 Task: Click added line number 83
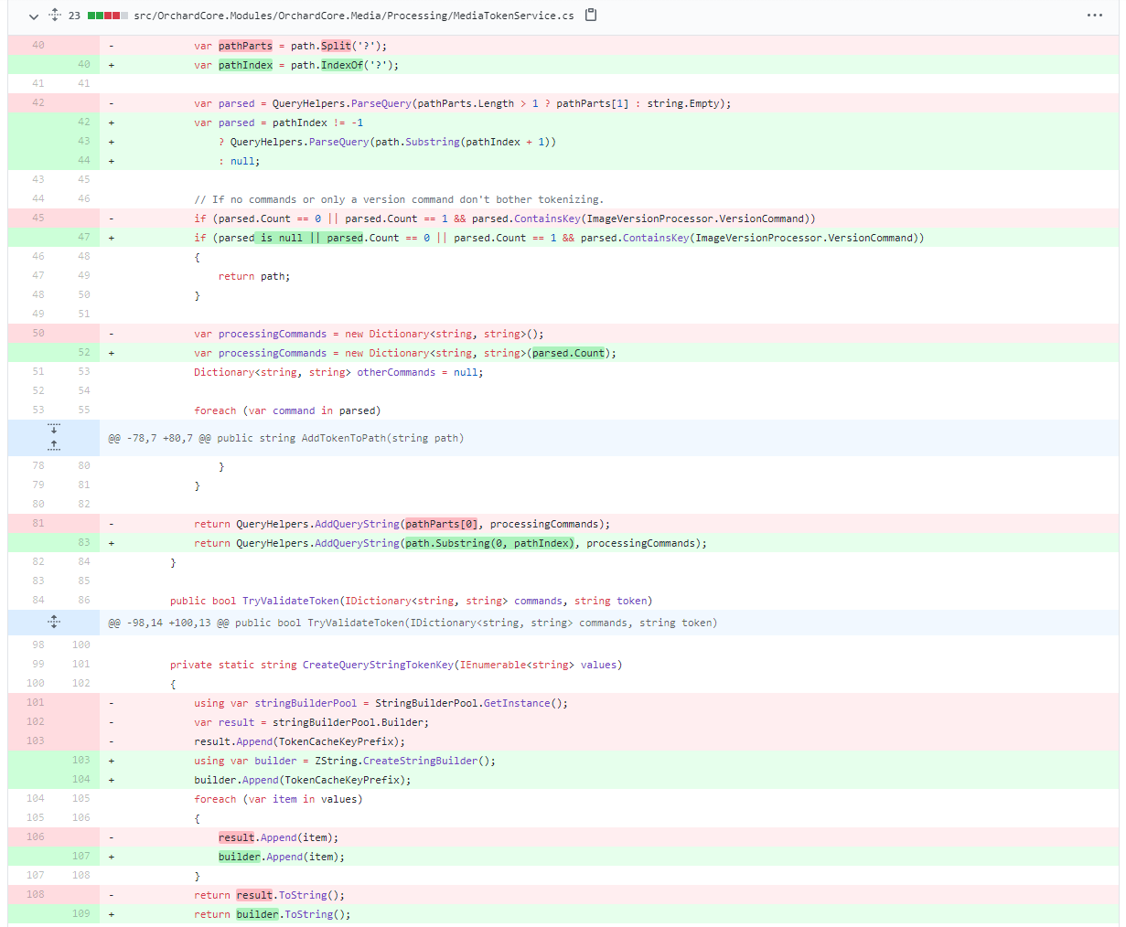[x=83, y=543]
